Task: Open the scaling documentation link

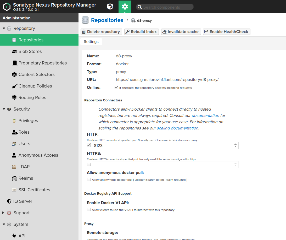Action: point(178,128)
